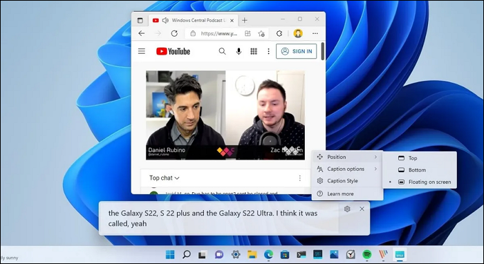
Task: Open File Explorer from taskbar
Action: click(x=252, y=254)
